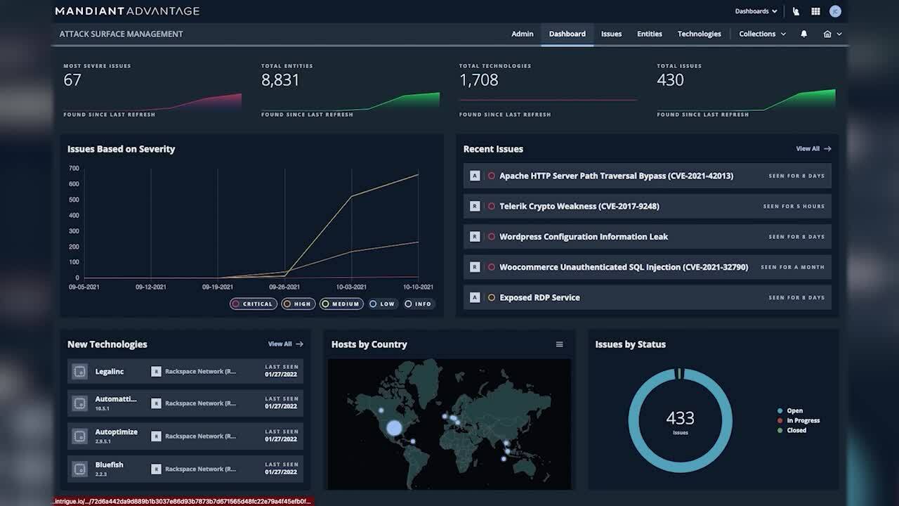The width and height of the screenshot is (899, 506).
Task: Click the Legalinc technology name
Action: [x=110, y=371]
